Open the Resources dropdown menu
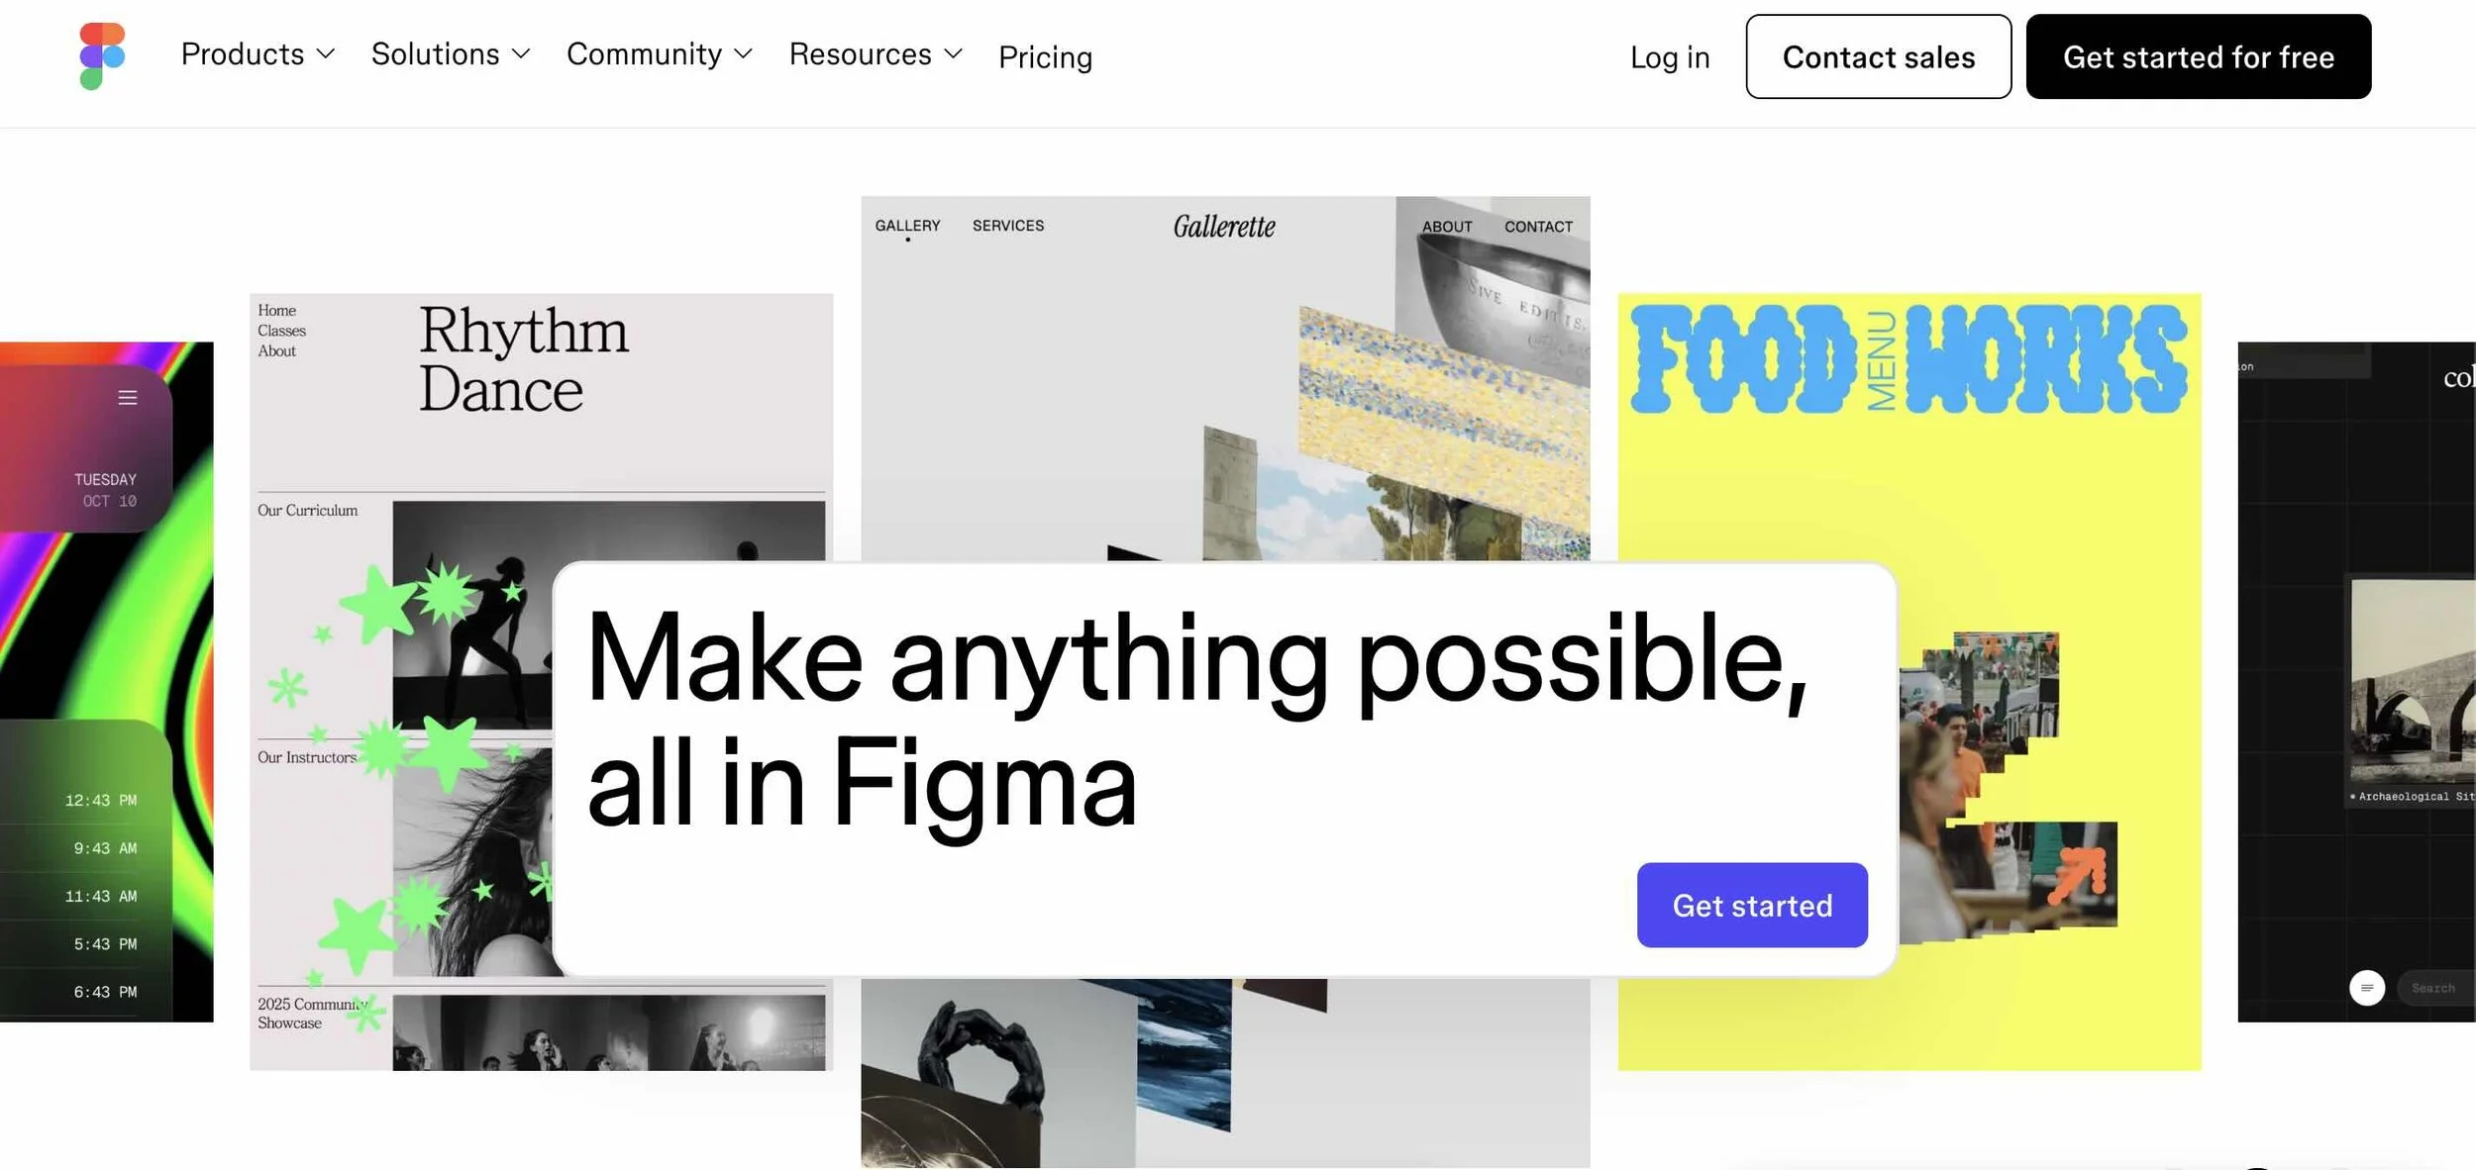This screenshot has width=2476, height=1170. (x=876, y=54)
